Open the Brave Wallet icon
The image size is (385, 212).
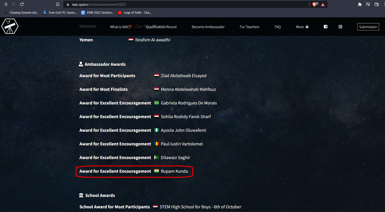(376, 4)
